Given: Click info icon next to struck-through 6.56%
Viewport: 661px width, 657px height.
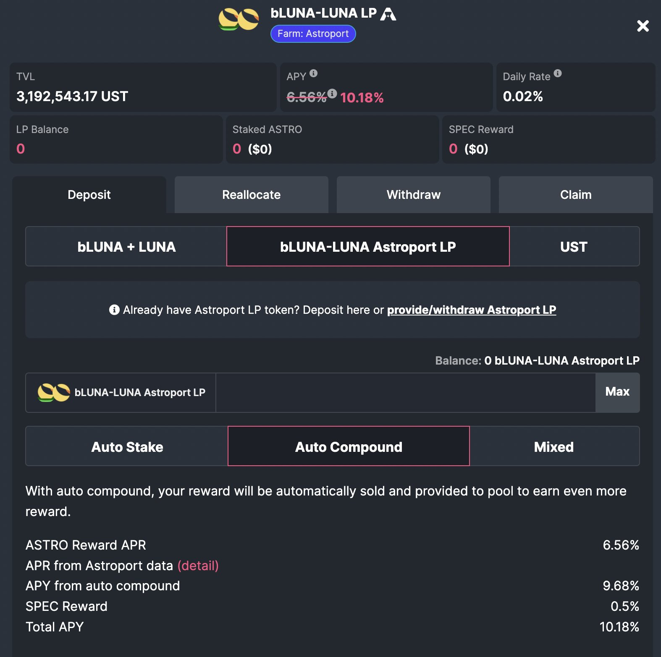Looking at the screenshot, I should point(332,93).
